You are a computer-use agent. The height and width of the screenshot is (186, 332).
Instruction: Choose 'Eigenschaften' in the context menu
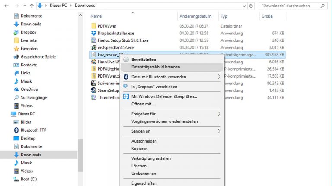pyautogui.click(x=144, y=183)
